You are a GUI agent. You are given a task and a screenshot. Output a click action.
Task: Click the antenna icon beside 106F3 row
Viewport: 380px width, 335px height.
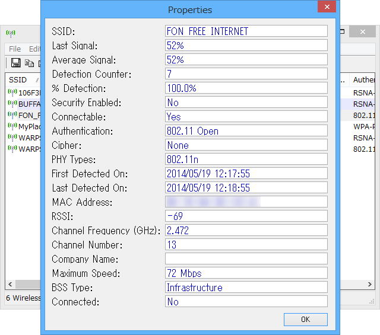pos(12,92)
